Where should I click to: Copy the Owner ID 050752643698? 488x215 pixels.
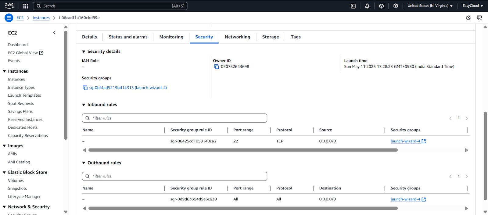[x=216, y=67]
